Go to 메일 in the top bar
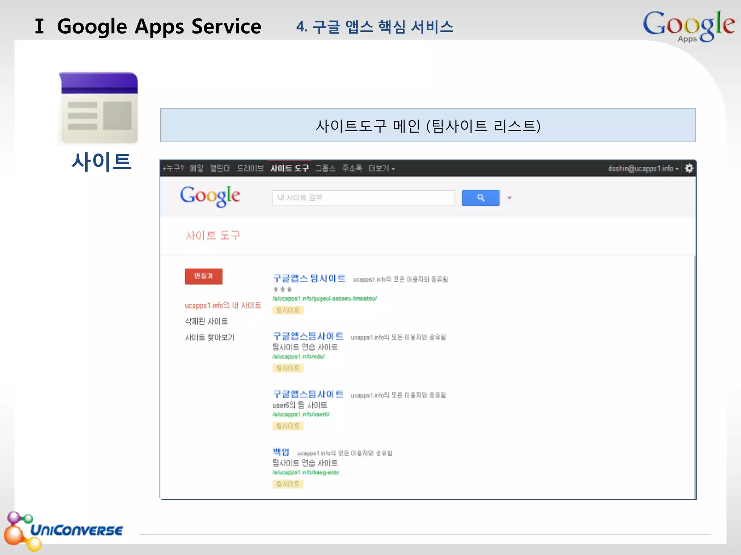The width and height of the screenshot is (741, 555). (196, 168)
